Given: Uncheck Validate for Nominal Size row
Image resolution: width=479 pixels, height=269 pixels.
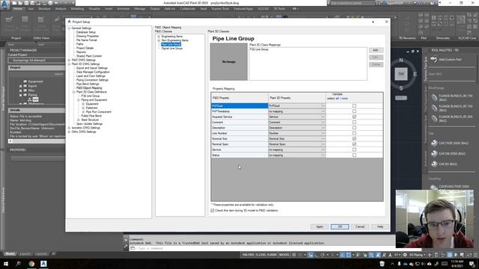Looking at the screenshot, I should tap(354, 139).
